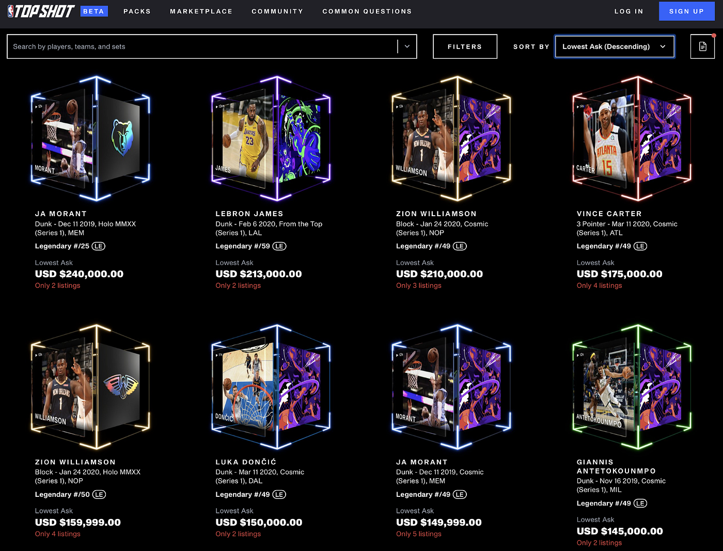Expand the search box dropdown chevron
Viewport: 723px width, 551px height.
[x=407, y=46]
